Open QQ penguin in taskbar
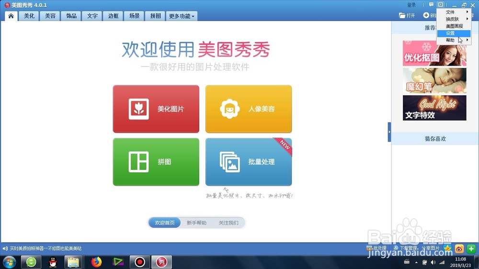 coord(53,262)
